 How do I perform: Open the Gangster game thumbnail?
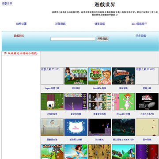click(123, 76)
